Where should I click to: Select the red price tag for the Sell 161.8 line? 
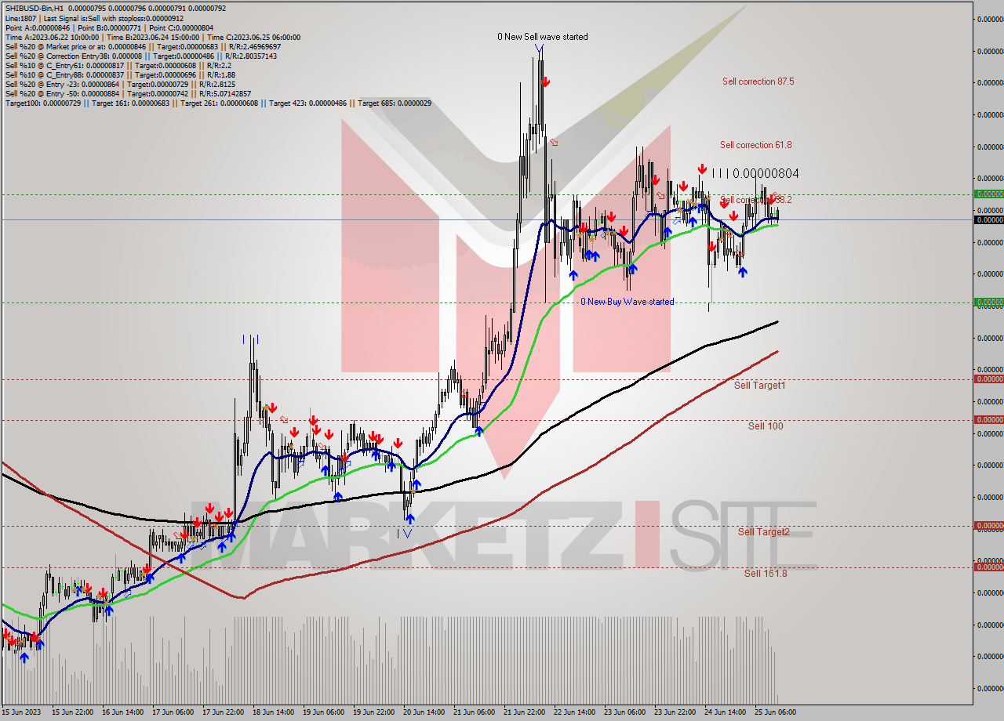pos(988,567)
